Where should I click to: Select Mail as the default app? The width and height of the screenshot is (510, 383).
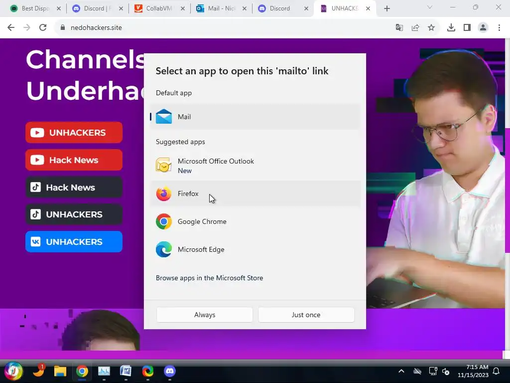tap(255, 117)
